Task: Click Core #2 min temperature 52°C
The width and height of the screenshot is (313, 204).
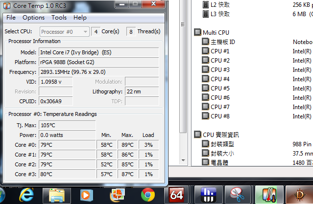Action: pos(107,164)
